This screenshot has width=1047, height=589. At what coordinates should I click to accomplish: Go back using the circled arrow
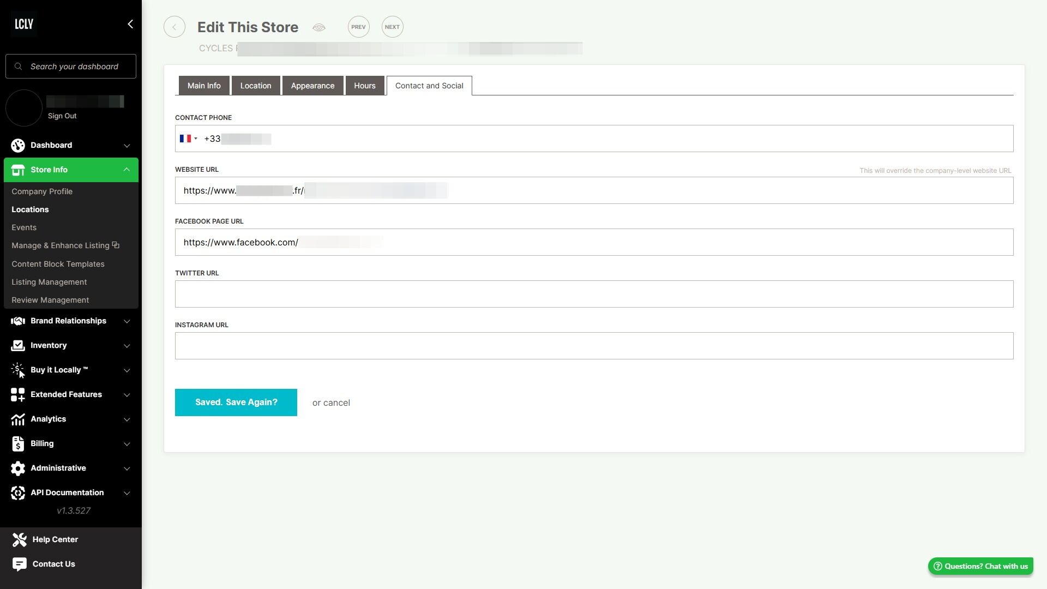pyautogui.click(x=174, y=27)
